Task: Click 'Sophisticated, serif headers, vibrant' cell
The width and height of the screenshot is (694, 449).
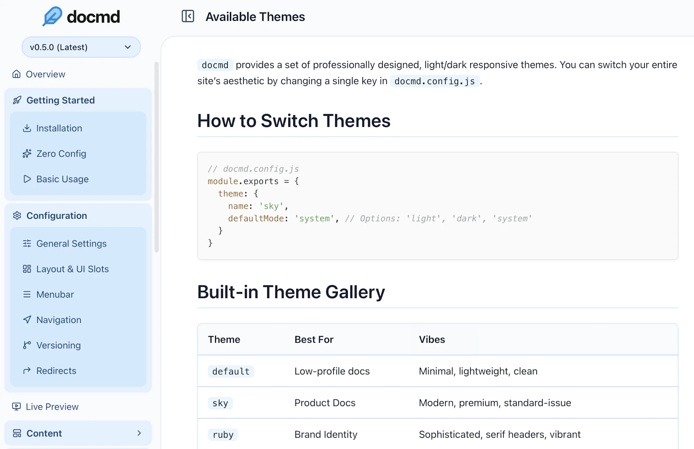Action: click(x=500, y=434)
